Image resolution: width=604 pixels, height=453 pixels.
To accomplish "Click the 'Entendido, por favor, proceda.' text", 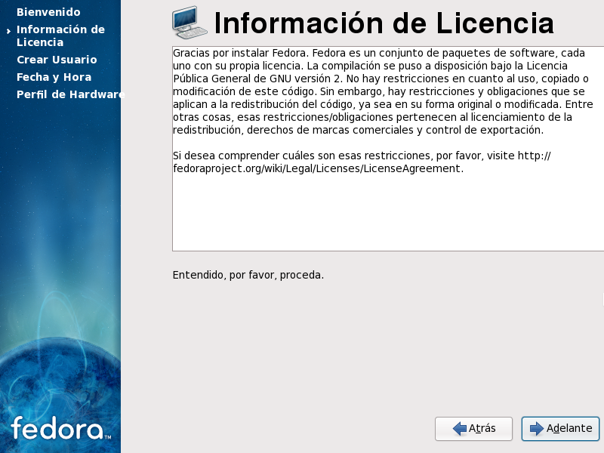I will coord(248,275).
